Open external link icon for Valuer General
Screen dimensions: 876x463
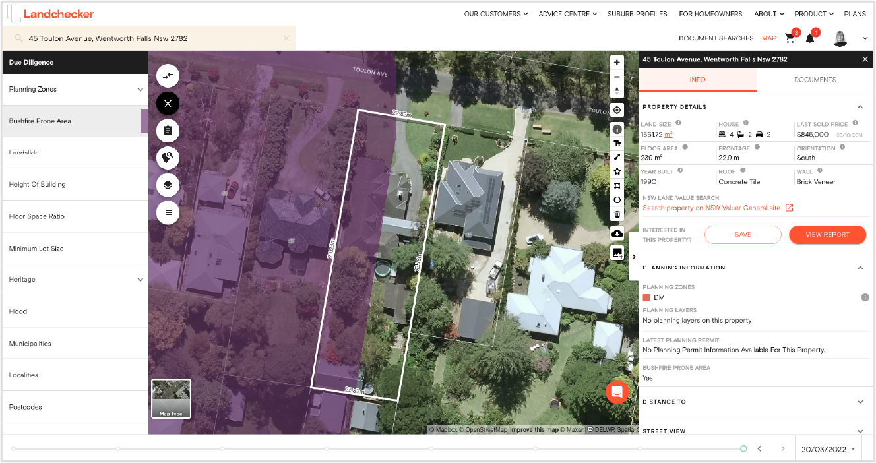tap(789, 208)
